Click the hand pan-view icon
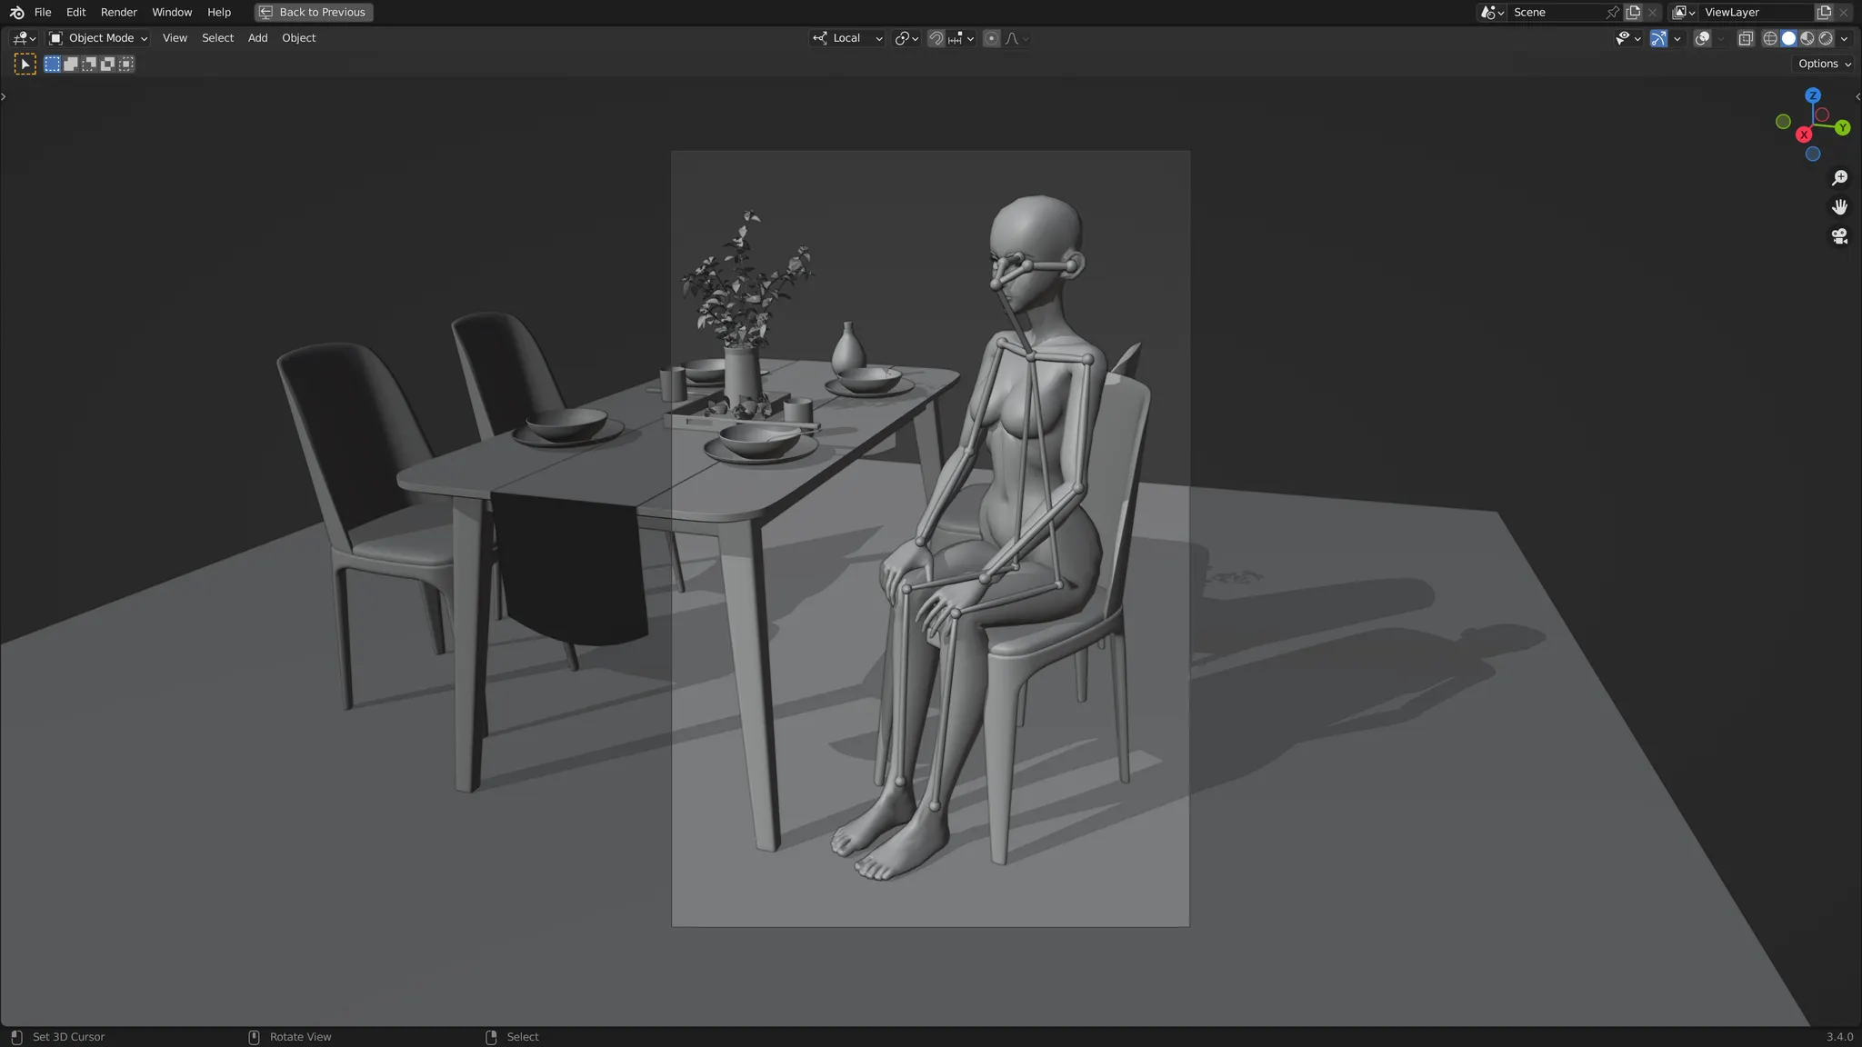 [1839, 207]
